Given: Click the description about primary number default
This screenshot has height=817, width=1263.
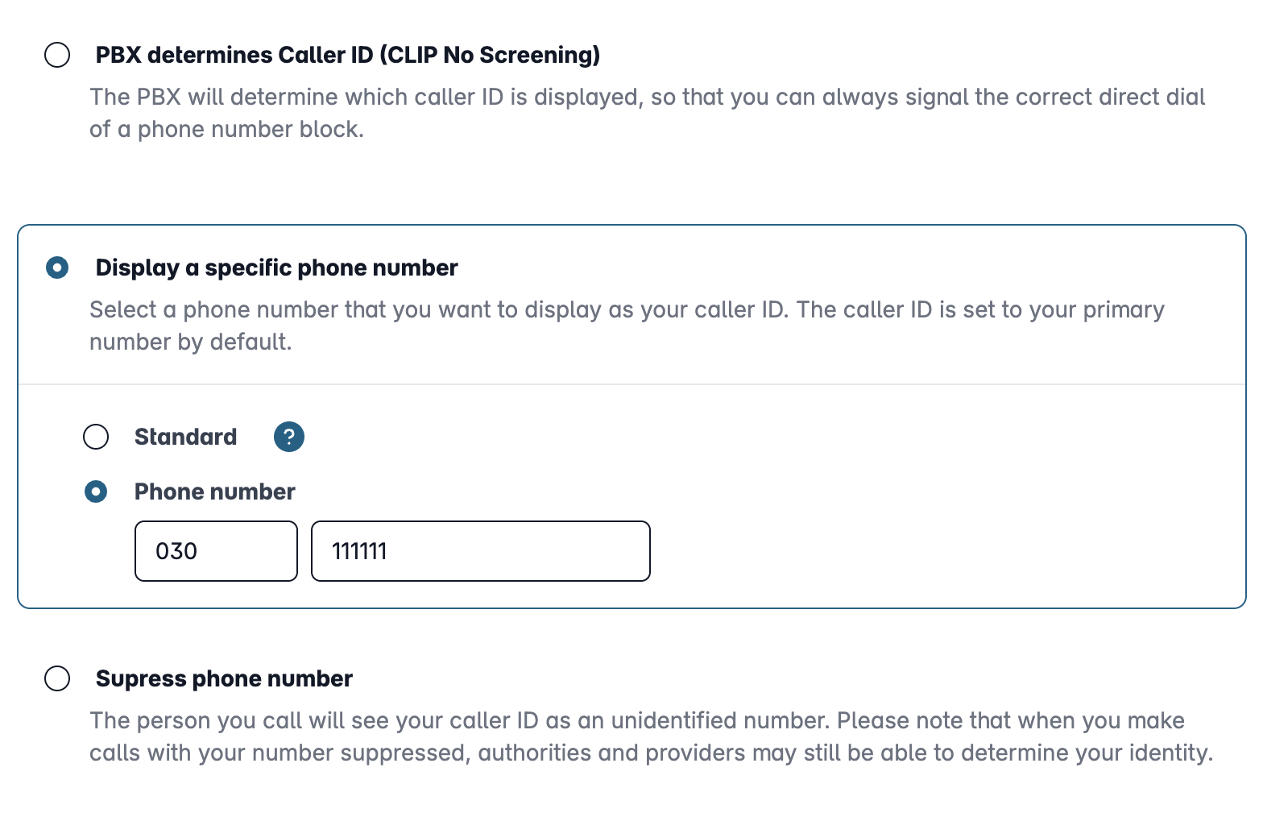Looking at the screenshot, I should 627,326.
